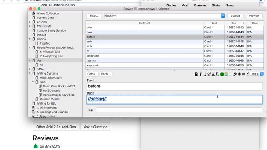
Task: Click Ask a Question in browser page
Action: 96,127
